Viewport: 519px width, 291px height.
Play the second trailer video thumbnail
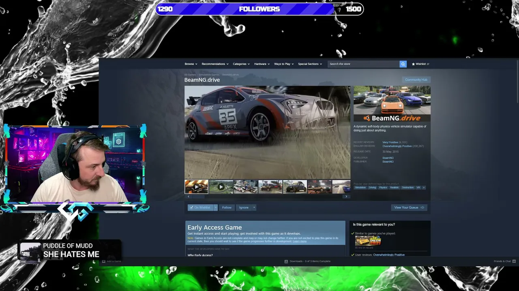tap(221, 187)
